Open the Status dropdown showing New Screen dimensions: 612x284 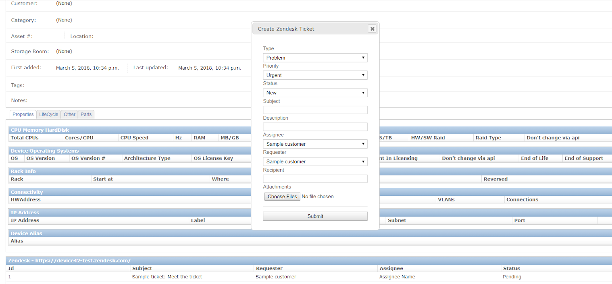point(315,93)
